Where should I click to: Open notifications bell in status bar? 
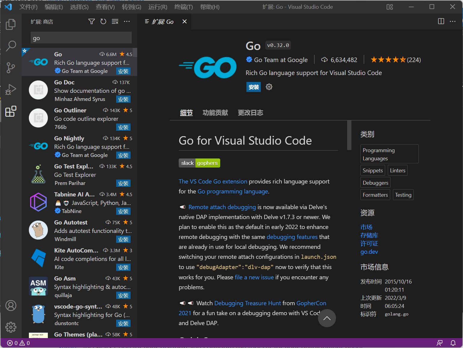coord(453,343)
